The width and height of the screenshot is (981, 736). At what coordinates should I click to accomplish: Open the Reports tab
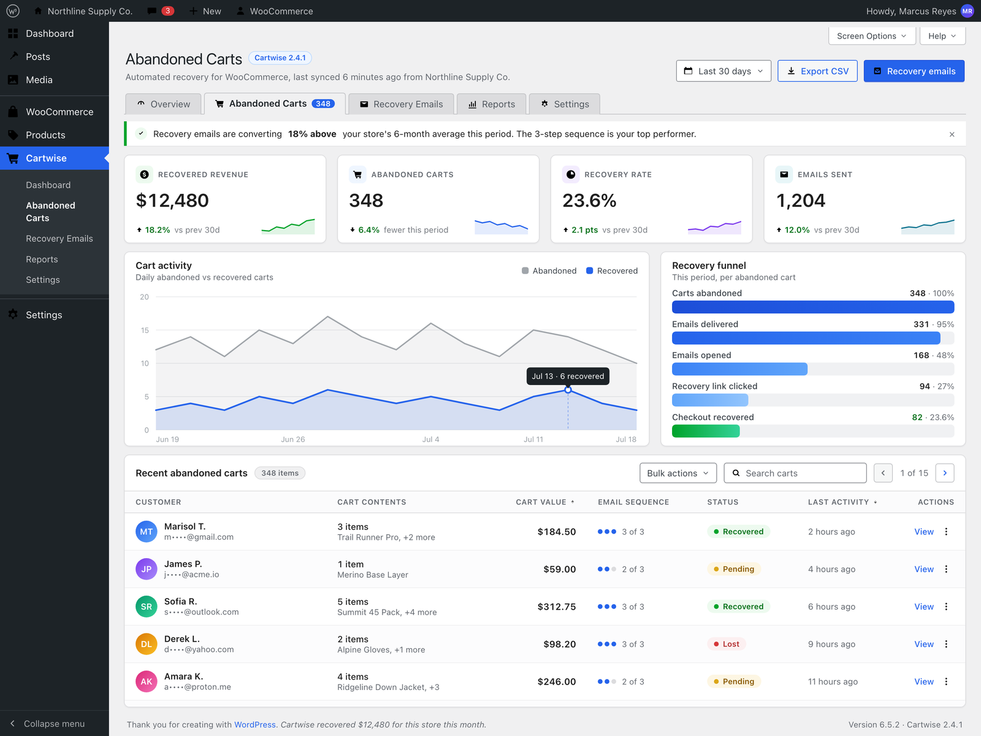[491, 104]
